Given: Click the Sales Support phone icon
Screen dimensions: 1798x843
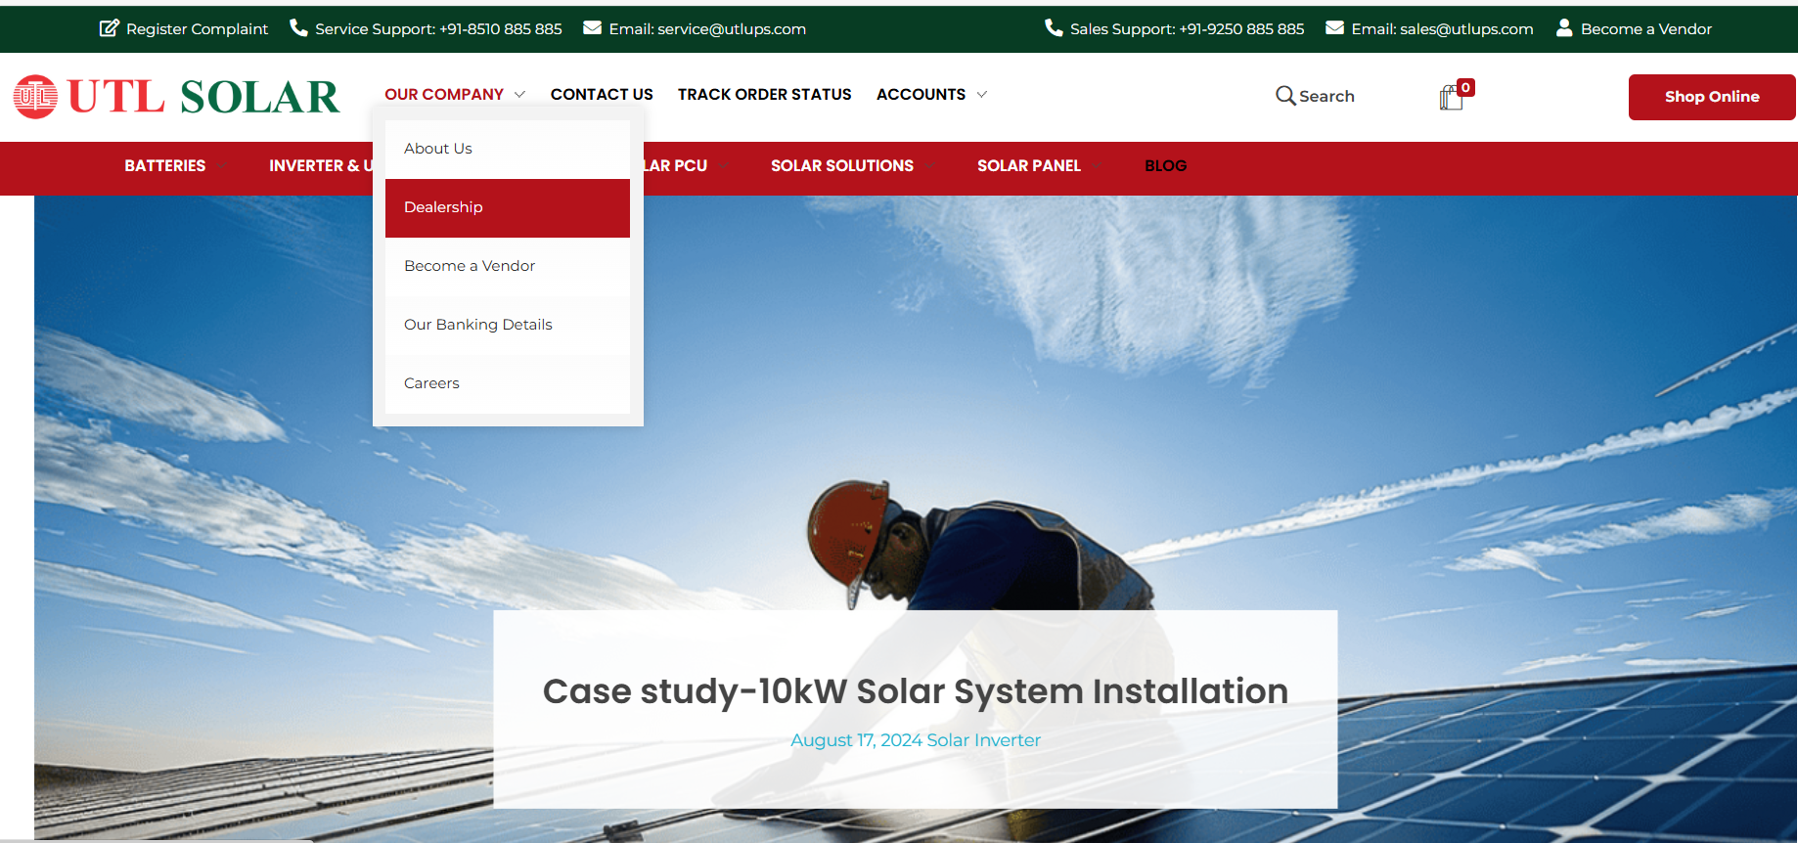Looking at the screenshot, I should [x=1054, y=27].
